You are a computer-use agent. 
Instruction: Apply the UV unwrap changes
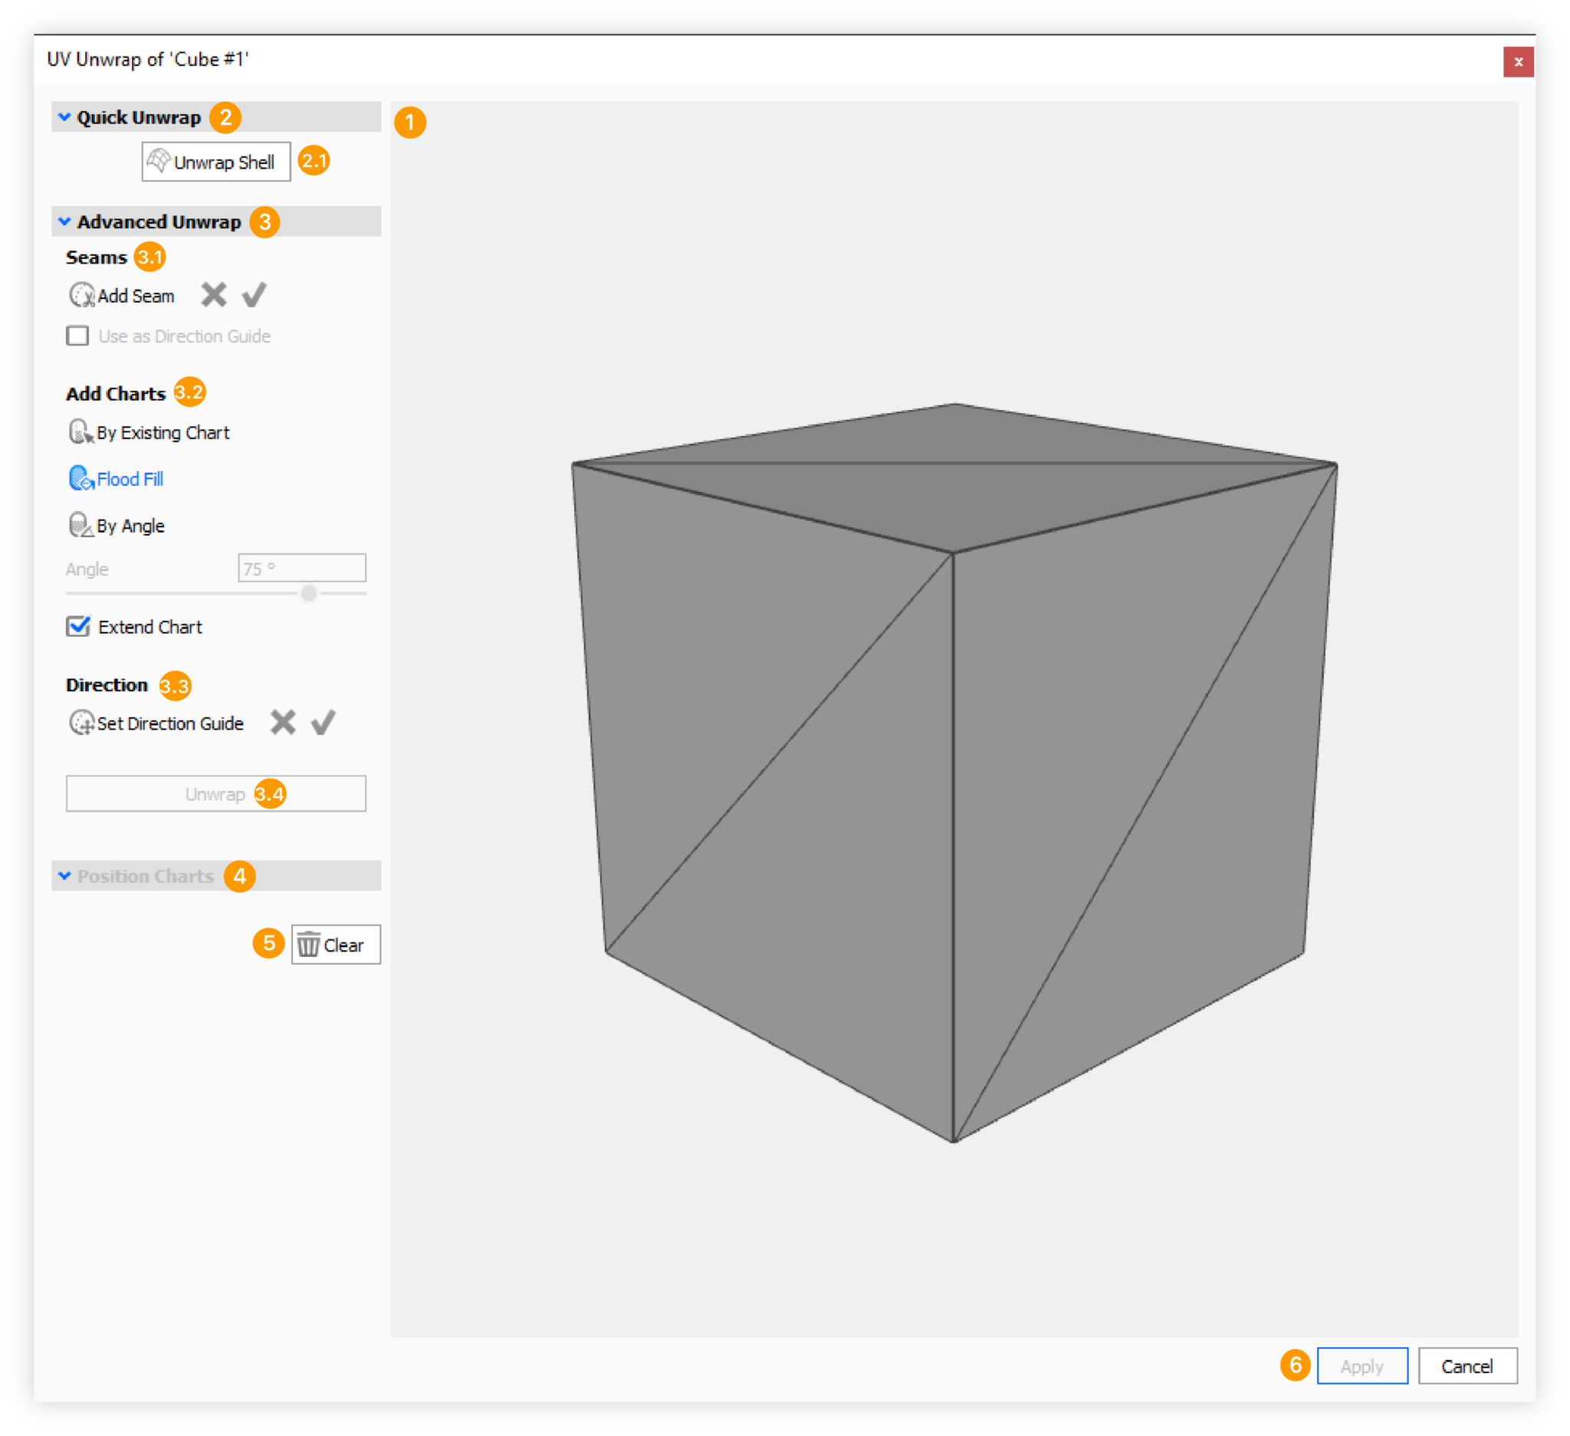click(x=1361, y=1366)
